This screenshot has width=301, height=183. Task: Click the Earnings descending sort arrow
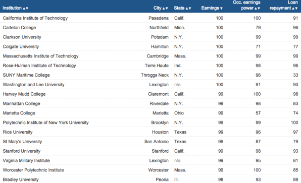[x=221, y=8]
